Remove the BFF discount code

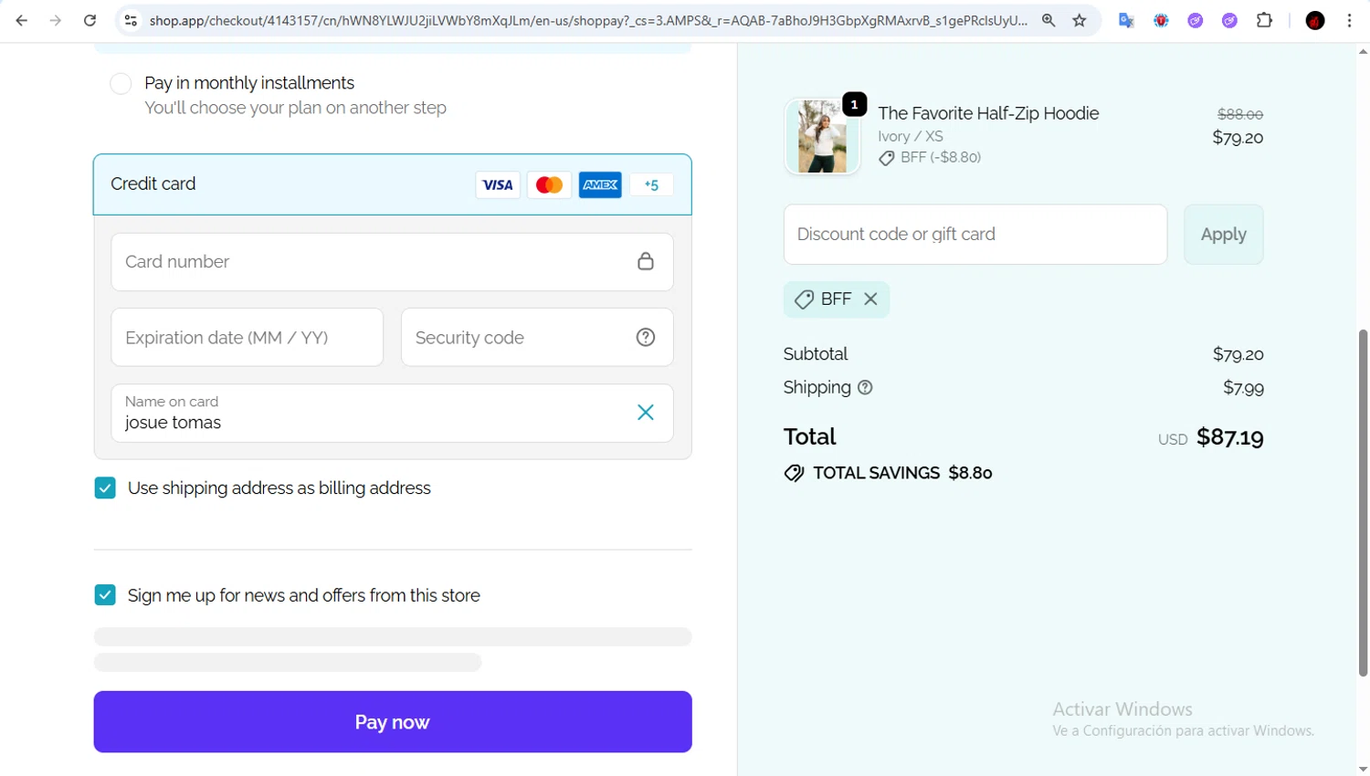870,299
